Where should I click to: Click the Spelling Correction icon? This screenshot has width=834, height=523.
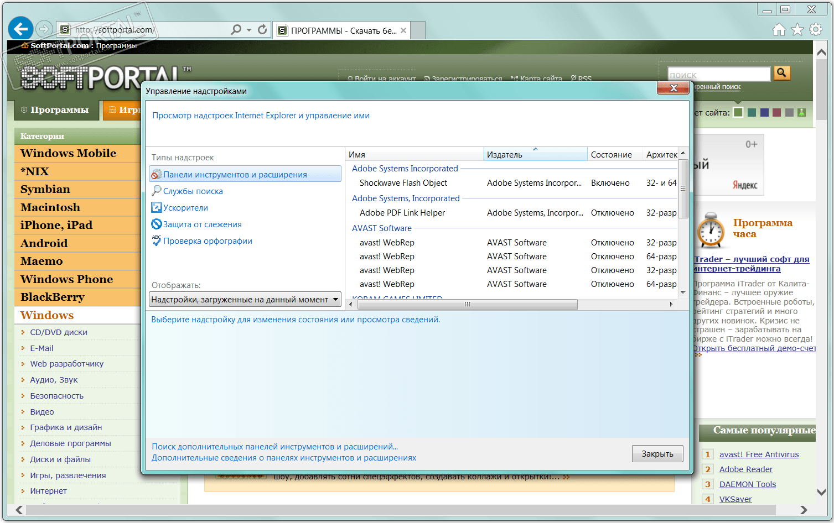(x=157, y=240)
